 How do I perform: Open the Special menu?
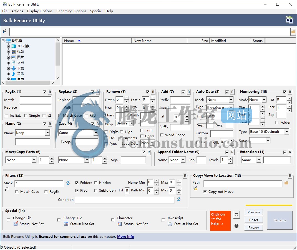96,11
